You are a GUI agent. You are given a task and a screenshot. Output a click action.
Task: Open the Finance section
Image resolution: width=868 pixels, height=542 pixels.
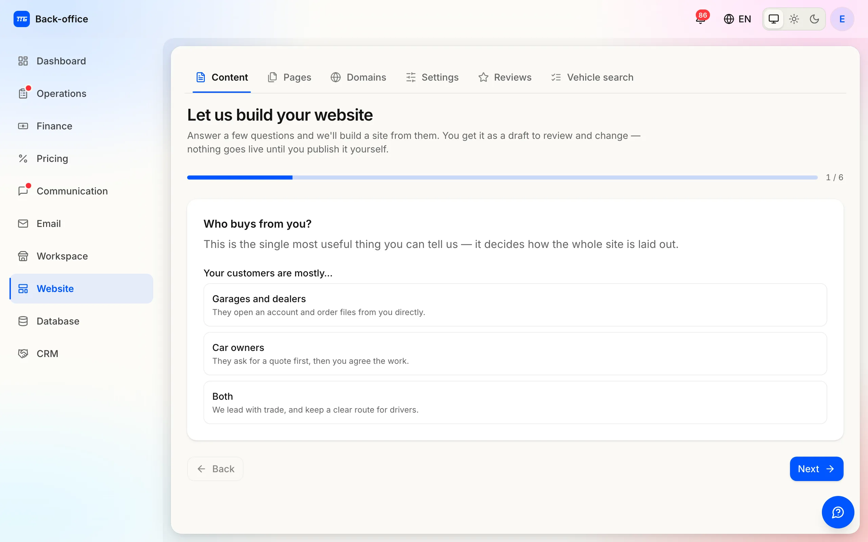click(x=81, y=126)
